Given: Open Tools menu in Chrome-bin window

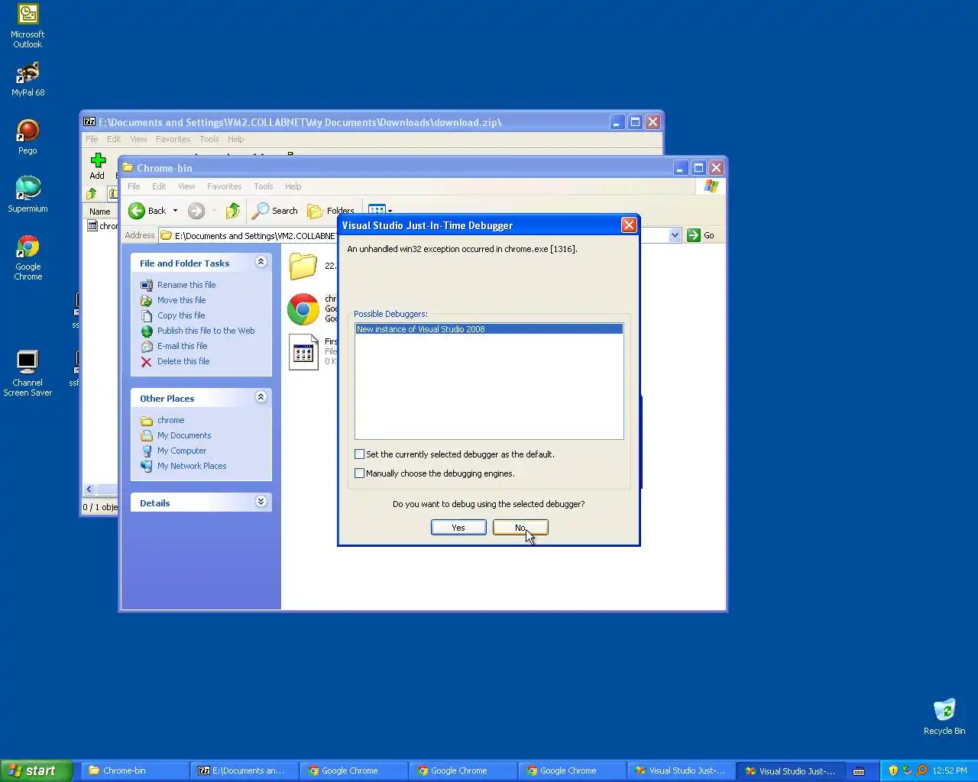Looking at the screenshot, I should pyautogui.click(x=264, y=186).
